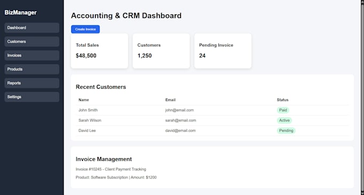Open Settings in the sidebar
Image resolution: width=364 pixels, height=195 pixels.
pos(32,97)
